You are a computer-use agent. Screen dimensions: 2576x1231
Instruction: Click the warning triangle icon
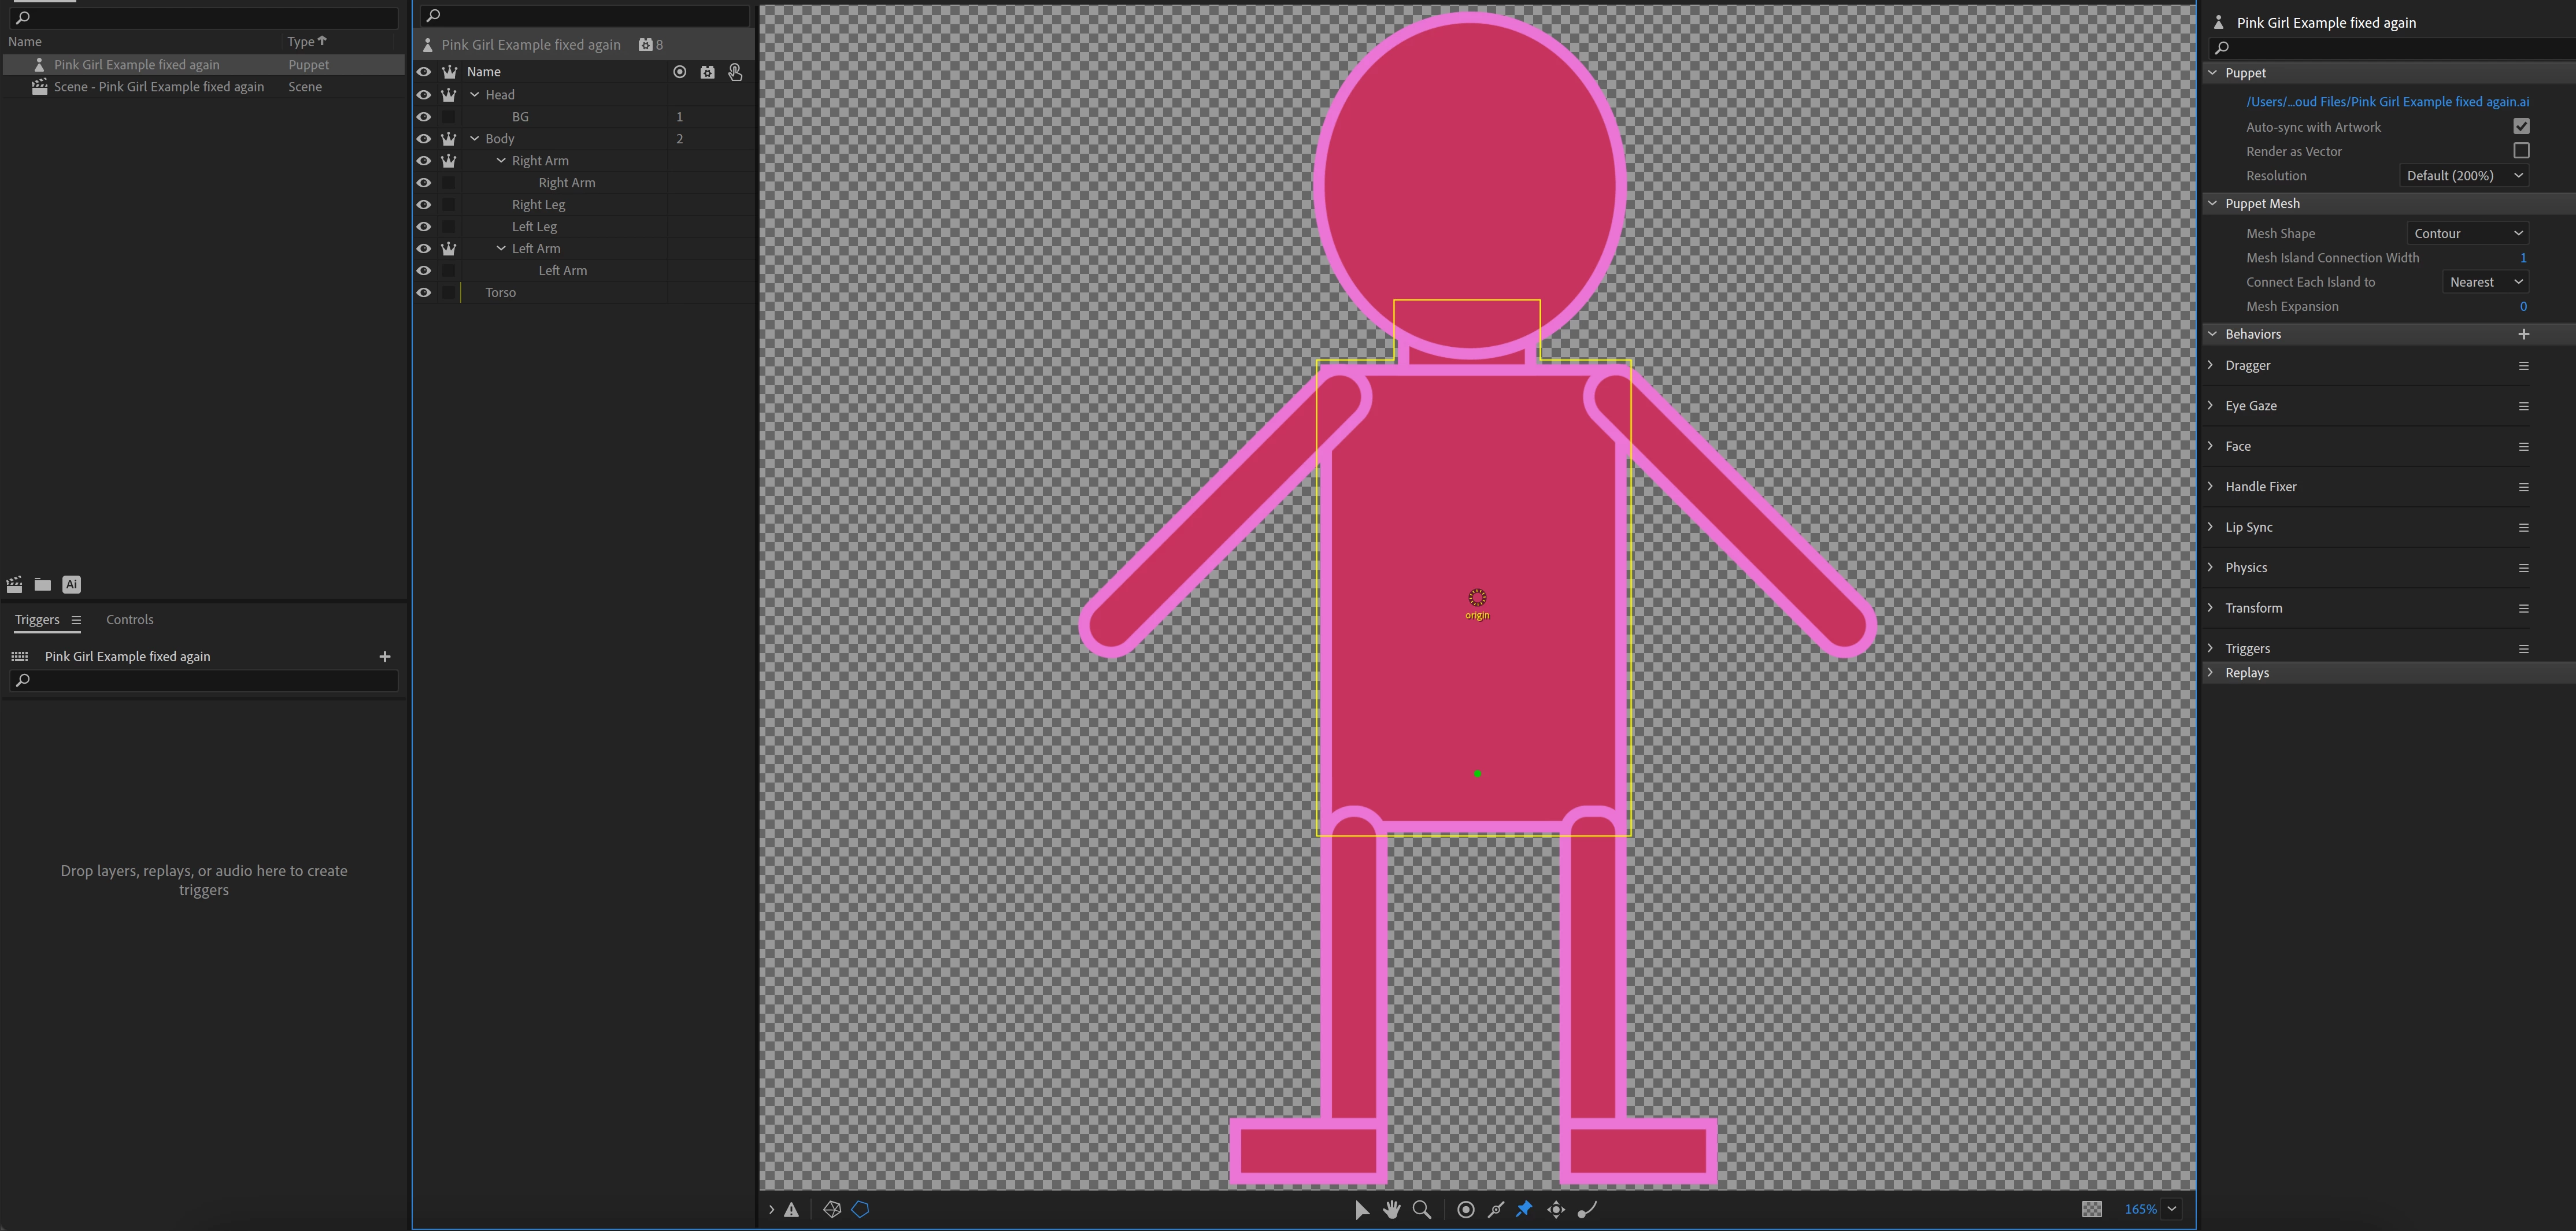point(791,1210)
